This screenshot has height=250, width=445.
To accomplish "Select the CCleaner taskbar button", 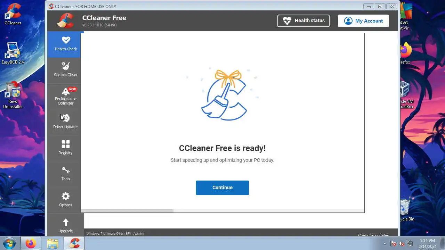I will [x=74, y=243].
